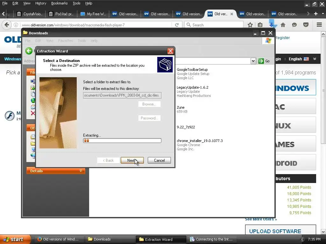Click the Firefox back arrow button
326x244 pixels.
(7, 25)
